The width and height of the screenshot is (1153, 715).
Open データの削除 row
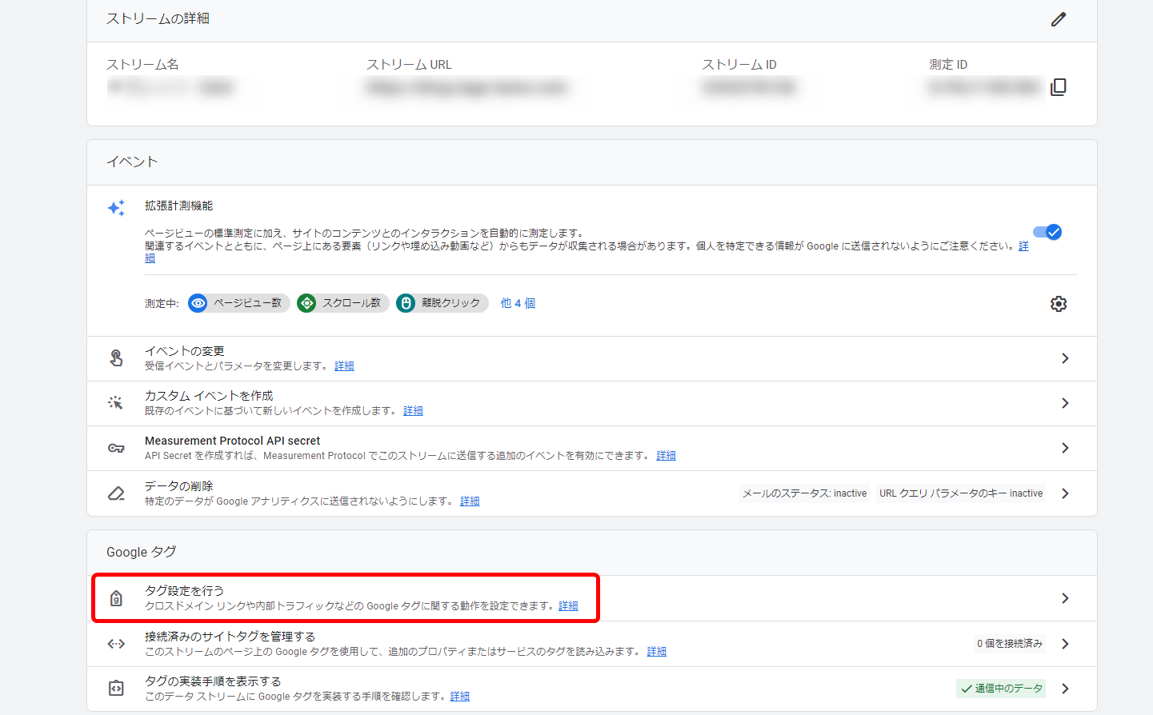(592, 493)
